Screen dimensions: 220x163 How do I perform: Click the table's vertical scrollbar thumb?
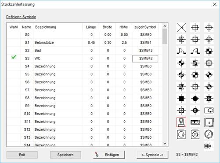165,37
